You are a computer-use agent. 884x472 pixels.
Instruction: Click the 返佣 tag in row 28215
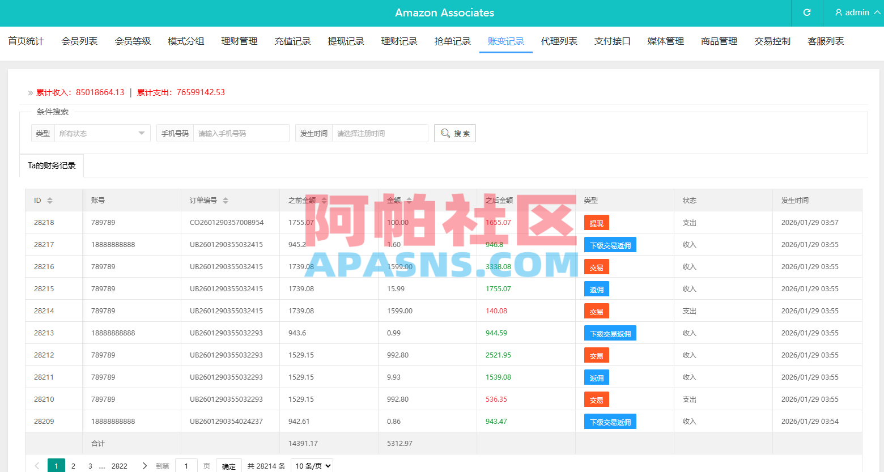[597, 289]
